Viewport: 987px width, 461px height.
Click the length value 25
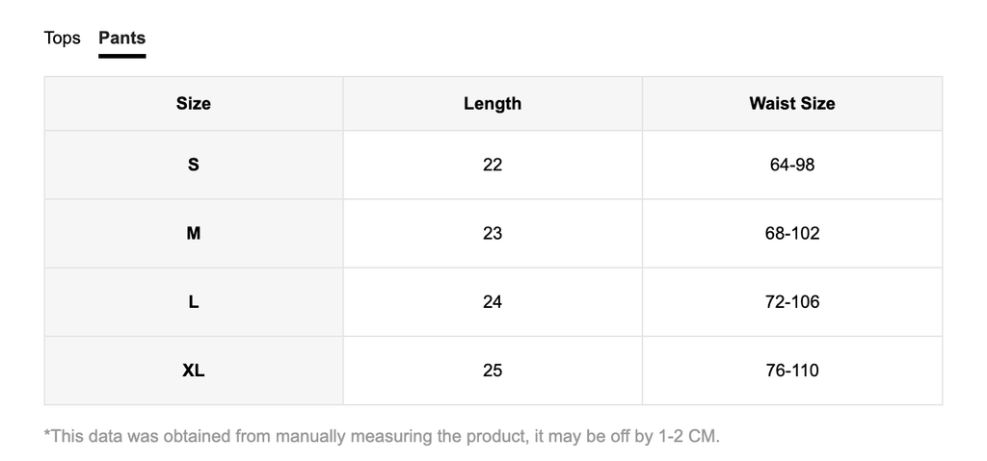click(x=493, y=371)
